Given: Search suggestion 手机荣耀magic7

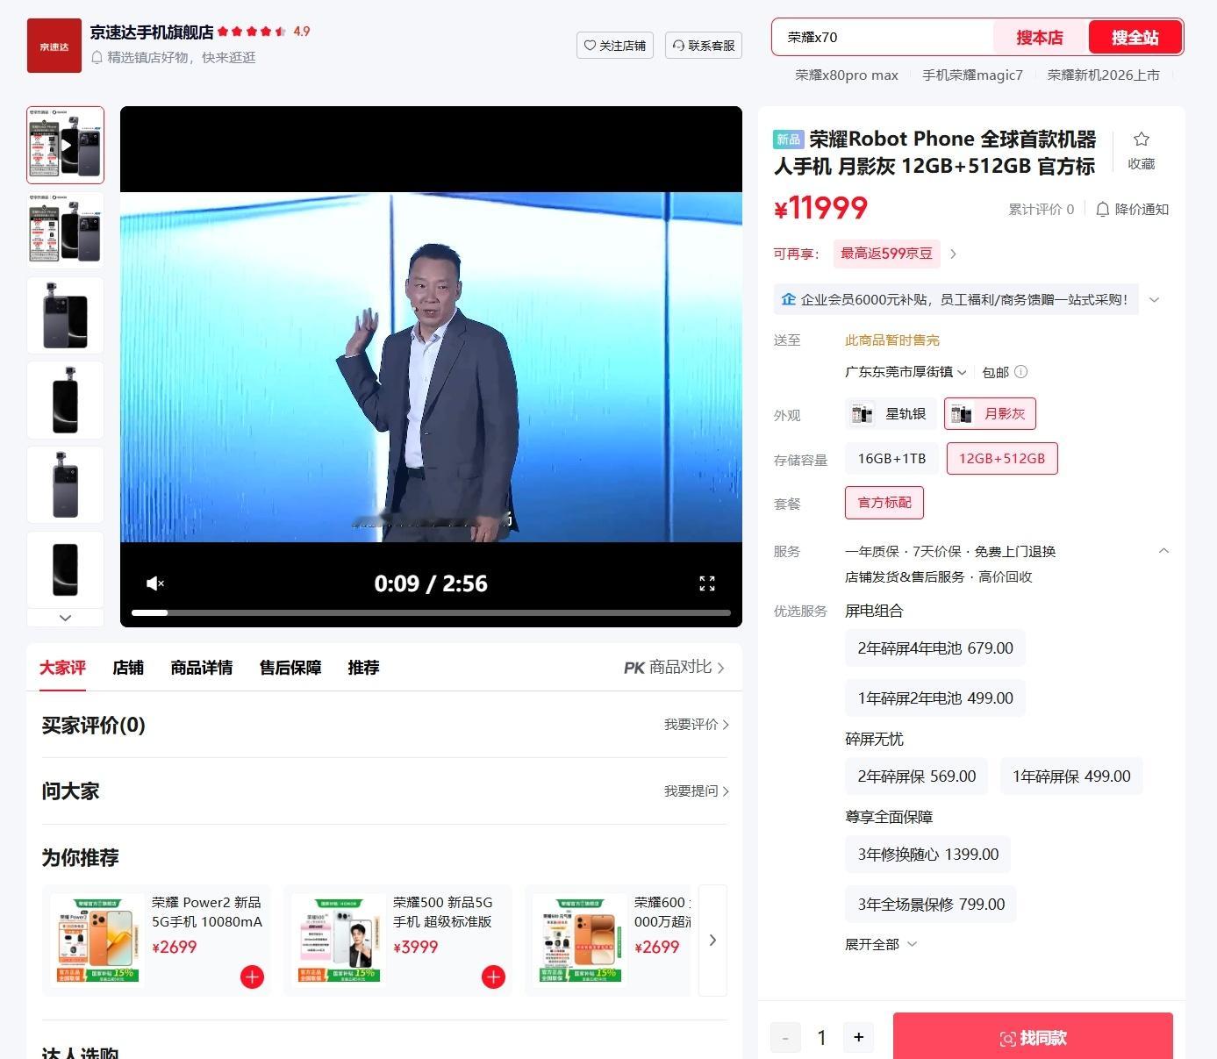Looking at the screenshot, I should pyautogui.click(x=972, y=75).
